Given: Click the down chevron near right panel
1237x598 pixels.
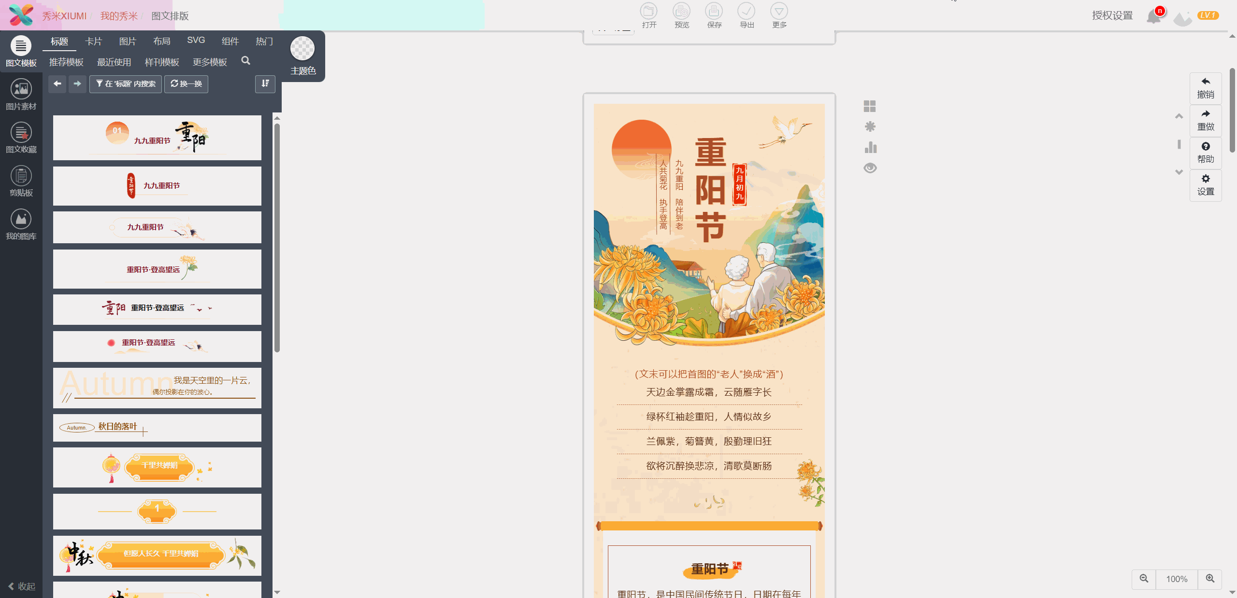Looking at the screenshot, I should tap(1179, 172).
